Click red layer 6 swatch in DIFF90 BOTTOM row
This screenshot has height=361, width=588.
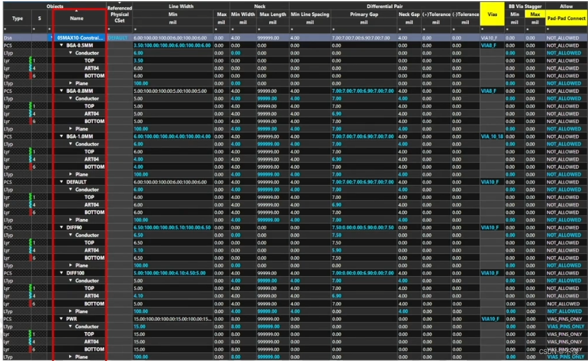30,258
